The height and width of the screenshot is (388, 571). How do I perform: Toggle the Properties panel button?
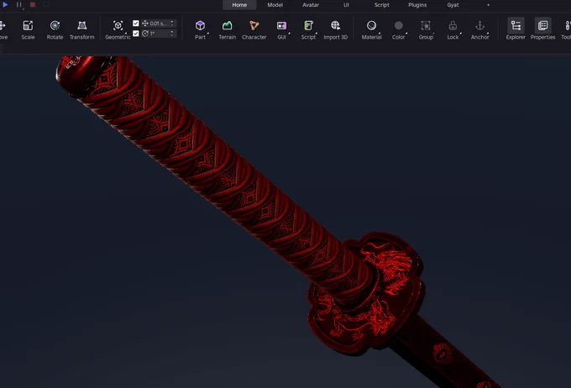542,29
